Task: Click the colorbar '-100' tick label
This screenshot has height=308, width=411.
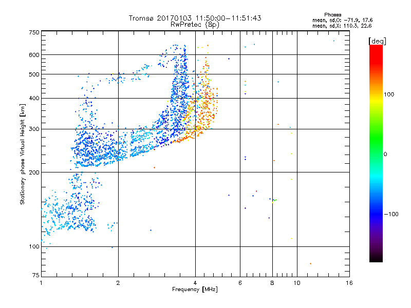Action: click(391, 214)
